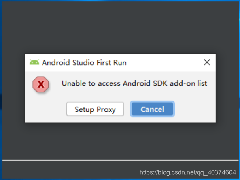Cancel the SDK add-on list error
240x180 pixels.
pyautogui.click(x=152, y=109)
